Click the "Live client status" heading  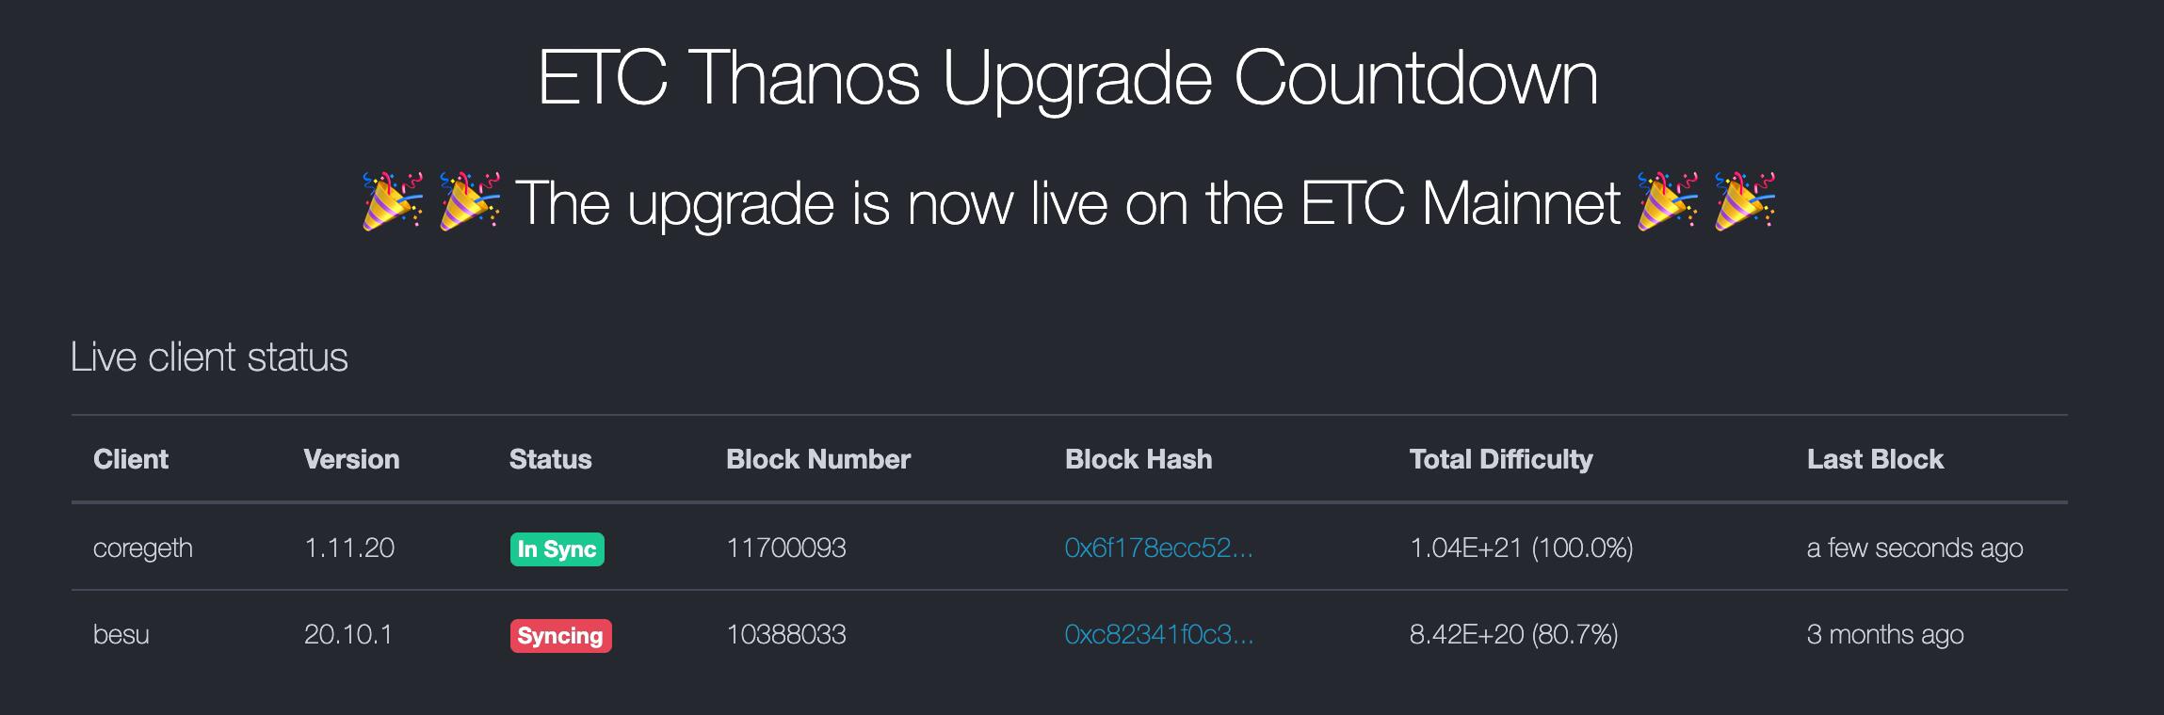coord(209,357)
